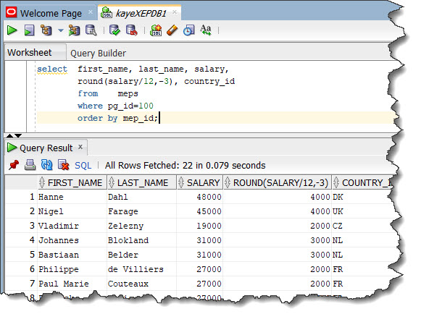Select the cell 'Farage'
This screenshot has width=421, height=322.
tap(142, 211)
